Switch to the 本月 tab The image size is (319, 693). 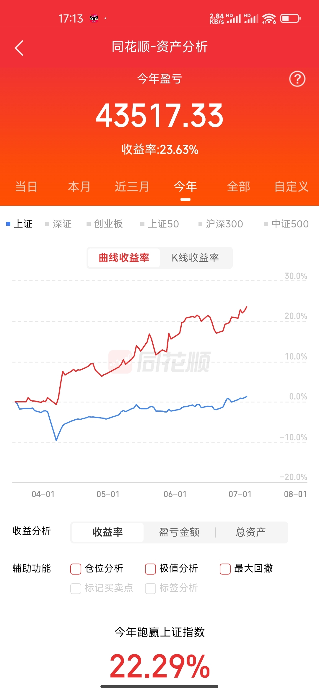tap(79, 187)
